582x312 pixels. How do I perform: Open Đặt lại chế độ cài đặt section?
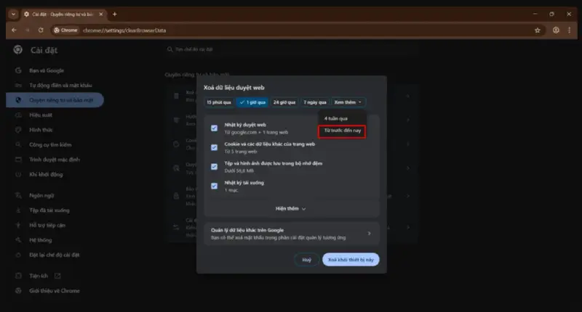tap(54, 255)
